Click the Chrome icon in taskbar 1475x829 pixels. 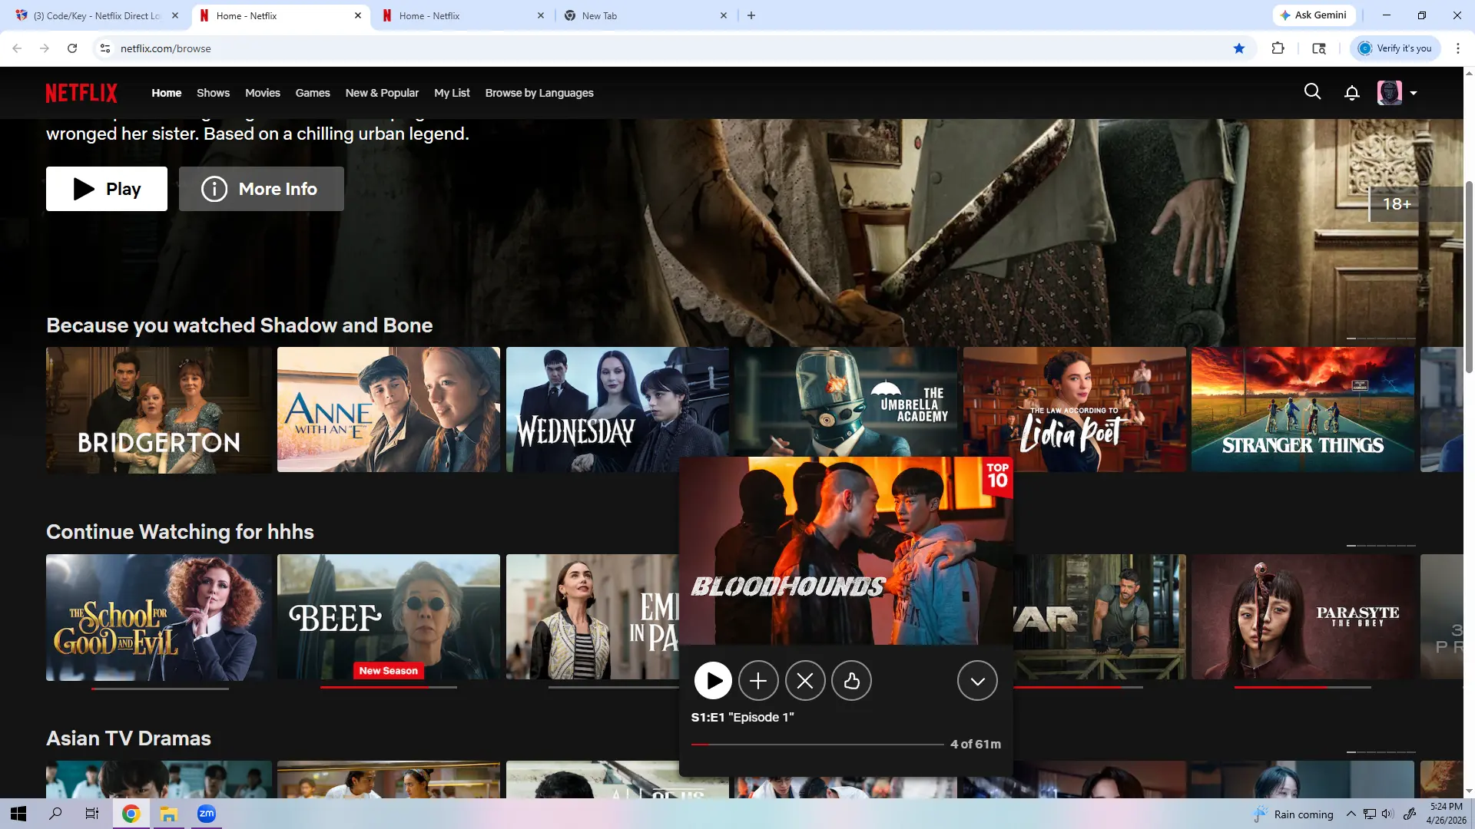(131, 814)
